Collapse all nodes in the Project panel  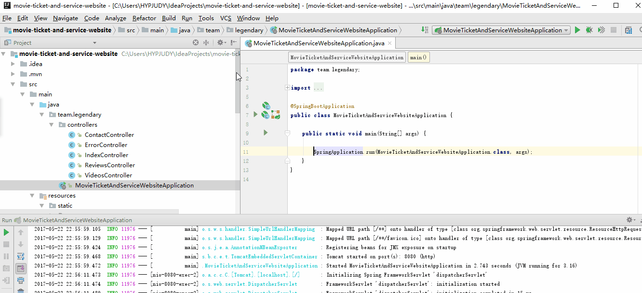coord(206,43)
